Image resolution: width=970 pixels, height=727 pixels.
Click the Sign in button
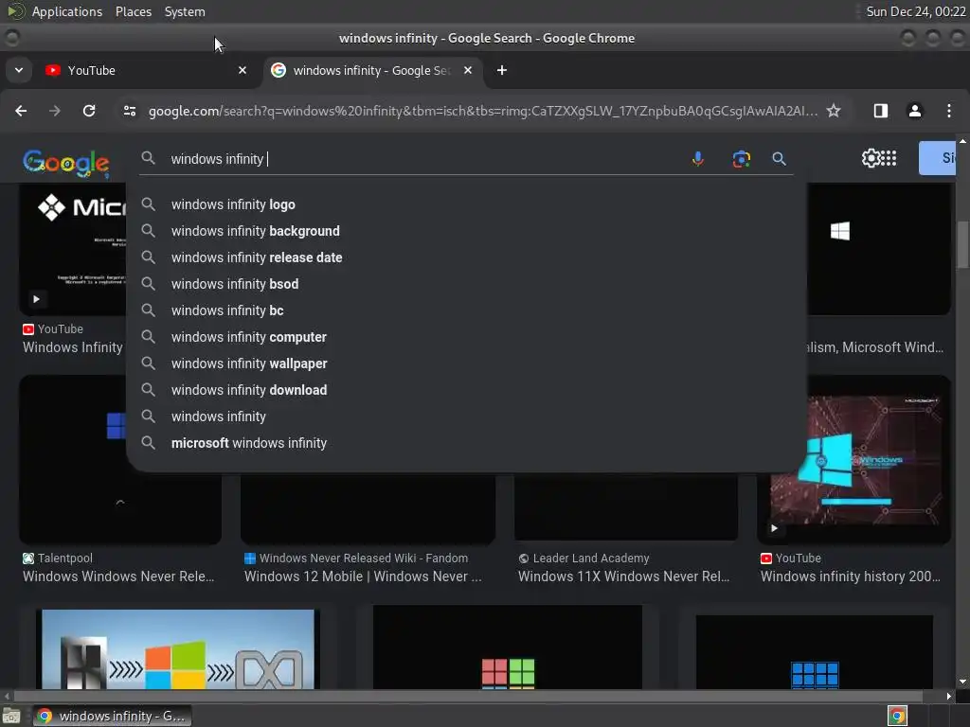(x=938, y=158)
